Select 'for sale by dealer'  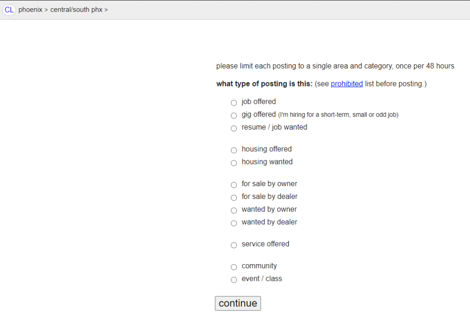234,198
